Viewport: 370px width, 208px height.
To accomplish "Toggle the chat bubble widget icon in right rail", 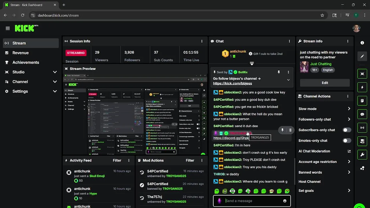I will click(362, 114).
